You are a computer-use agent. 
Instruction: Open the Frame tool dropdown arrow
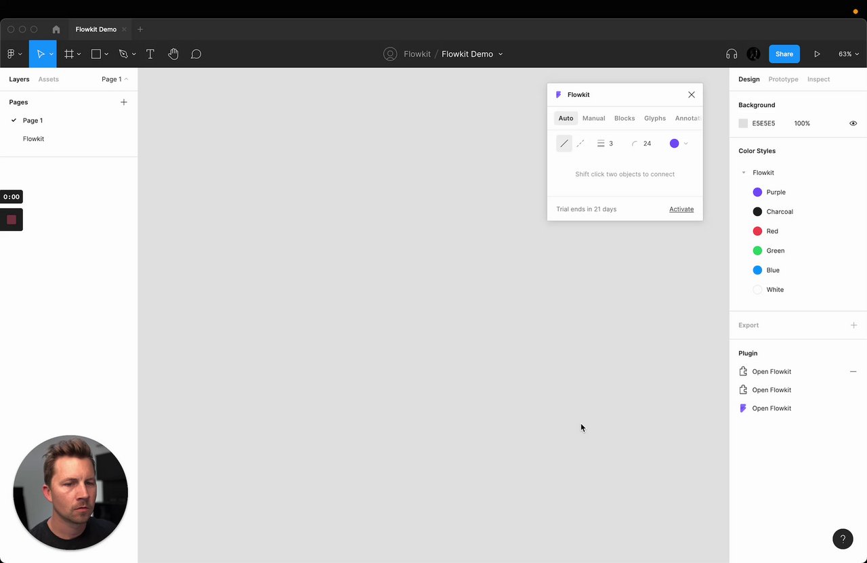(x=79, y=54)
